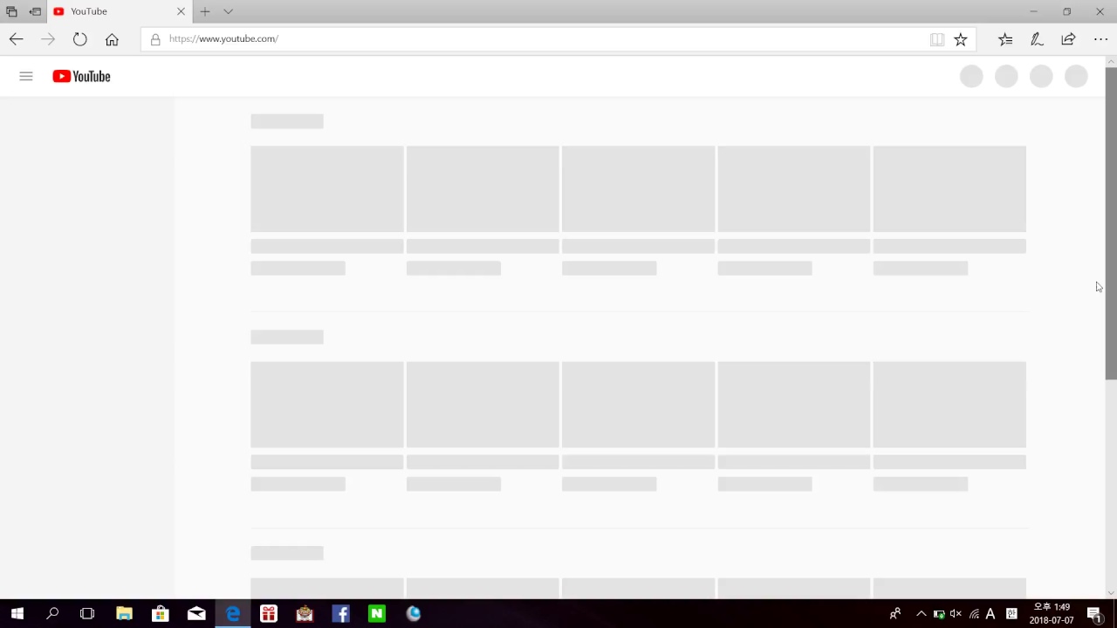Add this page to favorites with the star

pos(960,39)
